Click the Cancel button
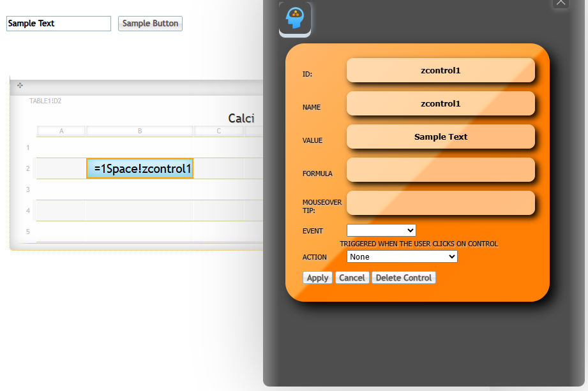The width and height of the screenshot is (588, 391). click(x=352, y=277)
